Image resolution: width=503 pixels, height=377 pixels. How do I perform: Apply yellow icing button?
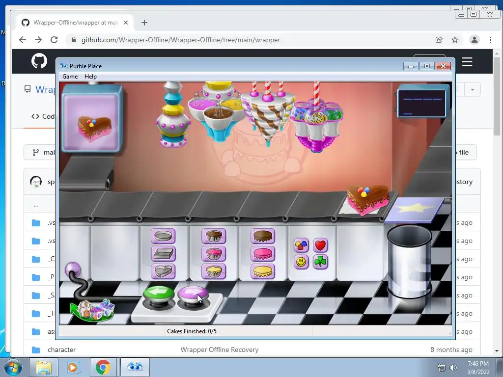pos(262,271)
